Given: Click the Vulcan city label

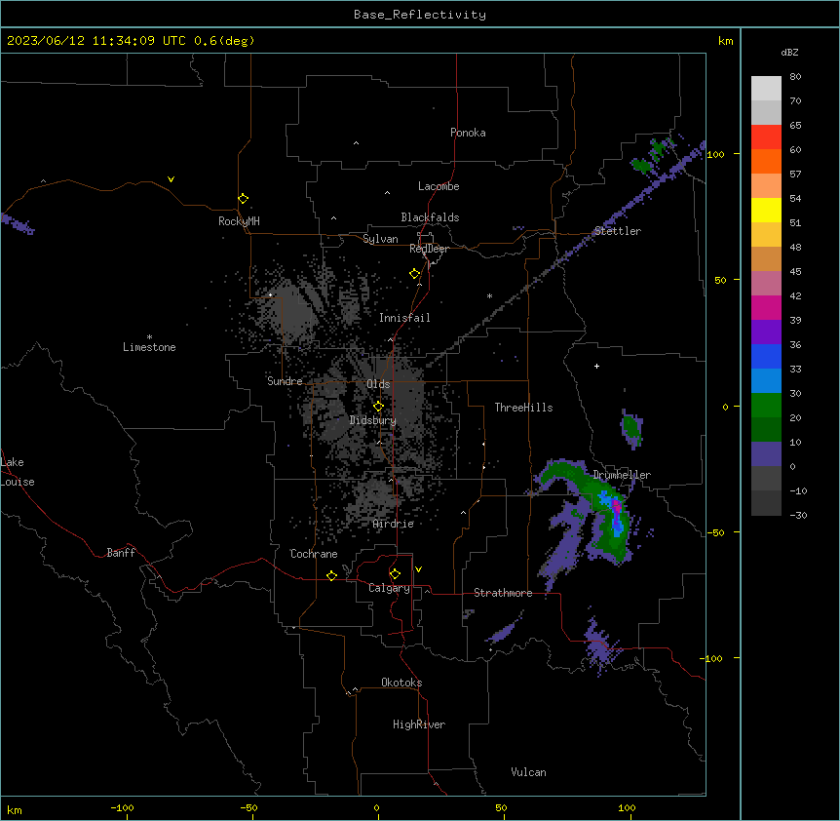Looking at the screenshot, I should 529,772.
